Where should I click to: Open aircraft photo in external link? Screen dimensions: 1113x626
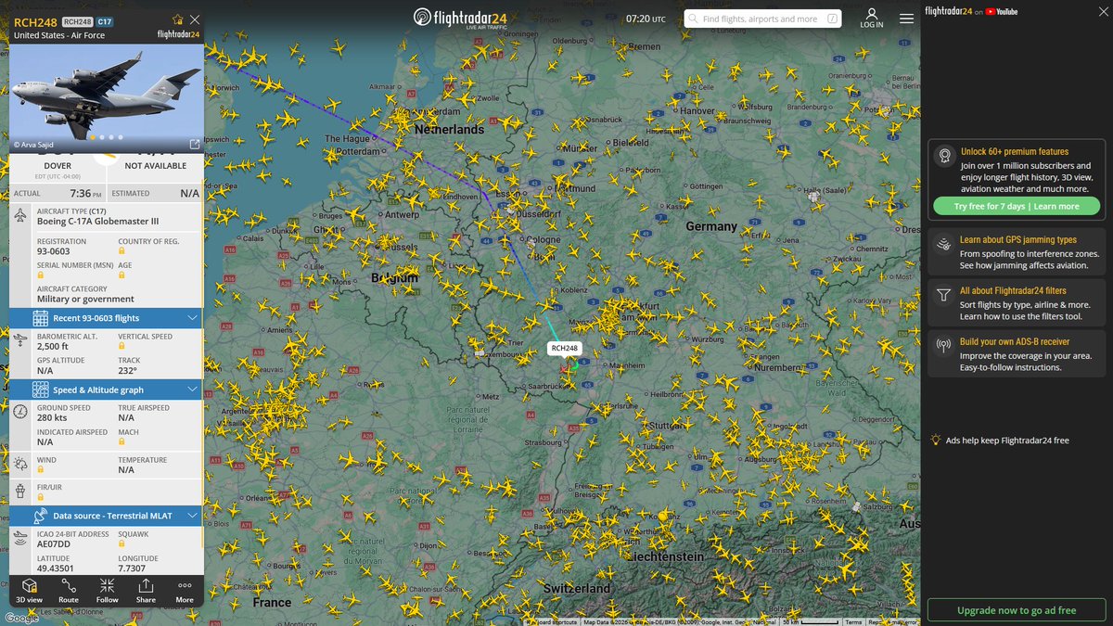(194, 145)
